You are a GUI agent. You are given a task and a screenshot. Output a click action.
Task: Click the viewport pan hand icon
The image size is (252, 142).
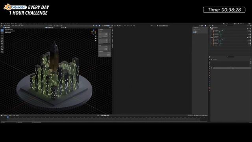tap(96, 39)
